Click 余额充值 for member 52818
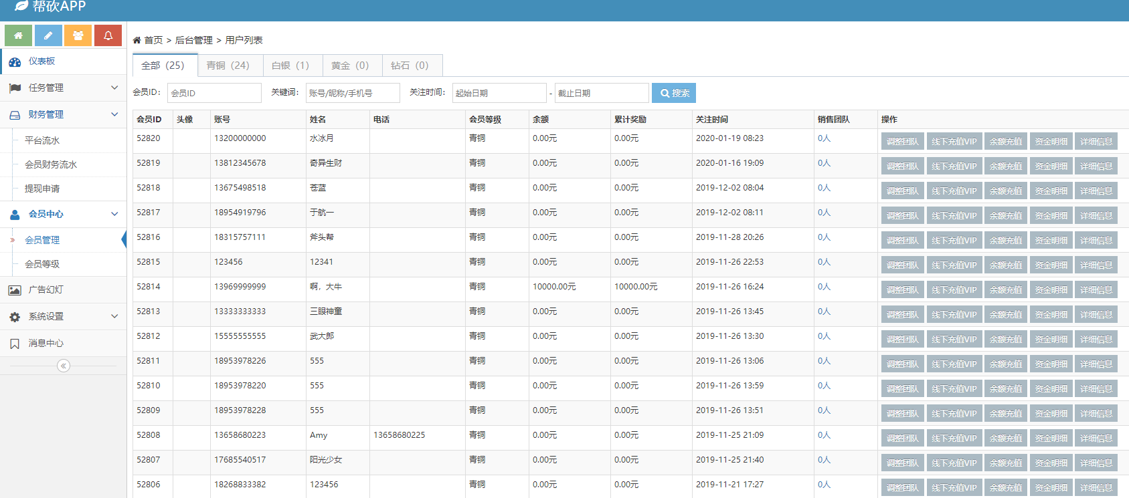Image resolution: width=1129 pixels, height=498 pixels. pos(1006,191)
